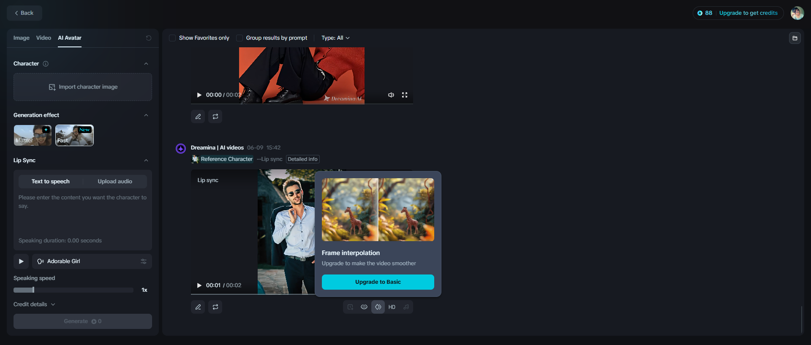The height and width of the screenshot is (345, 811).
Task: Click Import character image area
Action: pyautogui.click(x=83, y=87)
